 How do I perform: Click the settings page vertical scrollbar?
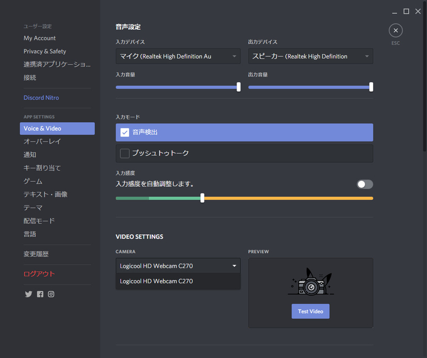(425, 76)
